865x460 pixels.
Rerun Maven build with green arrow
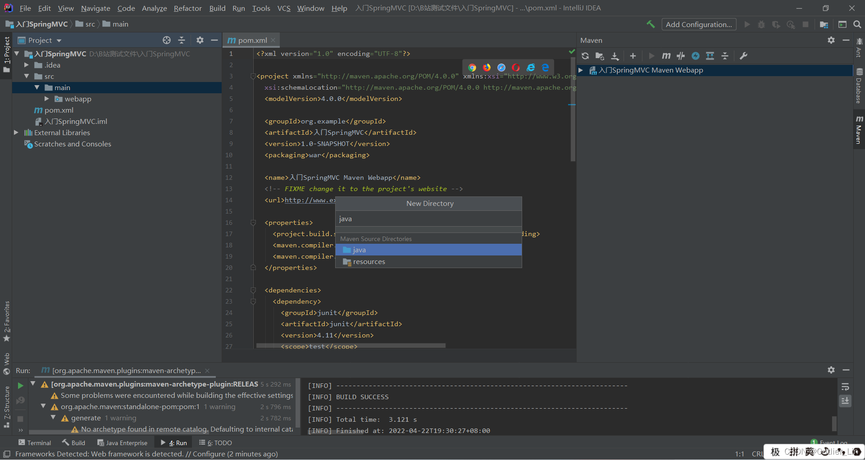pos(20,386)
